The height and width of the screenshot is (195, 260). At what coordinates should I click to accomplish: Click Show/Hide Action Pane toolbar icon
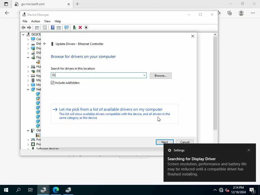click(59, 27)
